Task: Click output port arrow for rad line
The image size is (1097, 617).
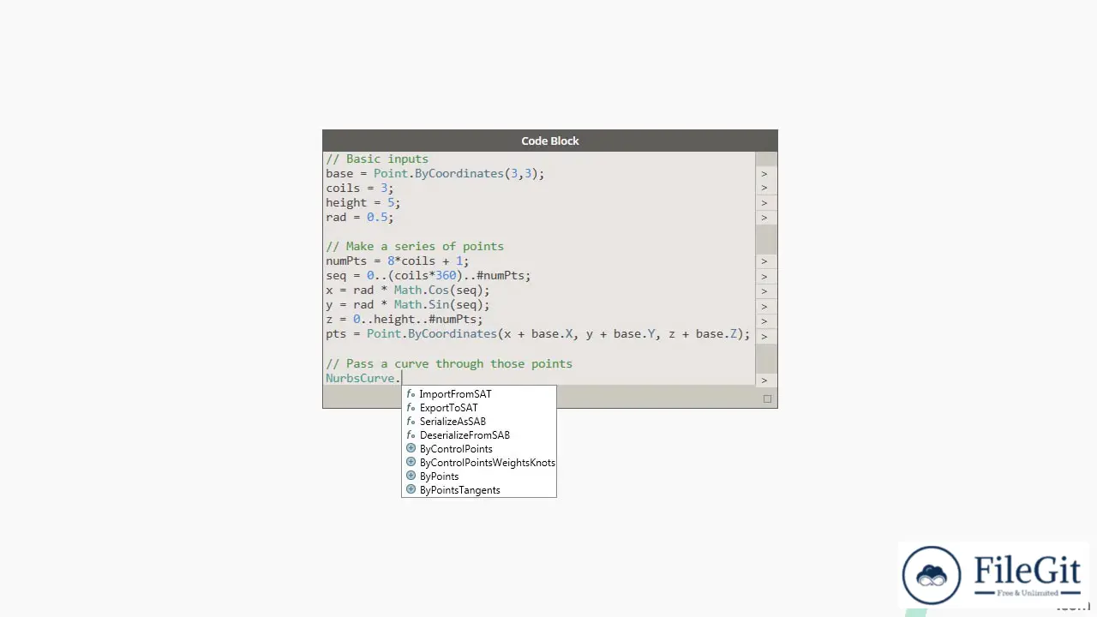Action: point(764,218)
